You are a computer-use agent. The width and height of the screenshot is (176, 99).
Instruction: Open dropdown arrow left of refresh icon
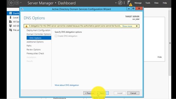(x=116, y=3)
